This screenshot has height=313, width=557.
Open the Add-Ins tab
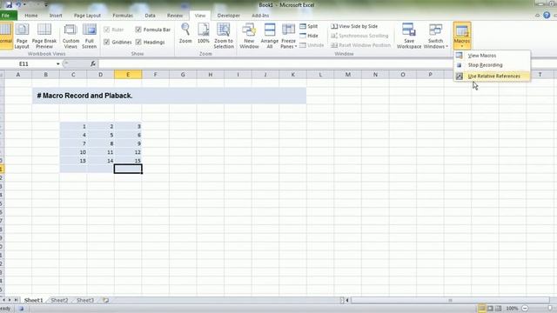(260, 16)
